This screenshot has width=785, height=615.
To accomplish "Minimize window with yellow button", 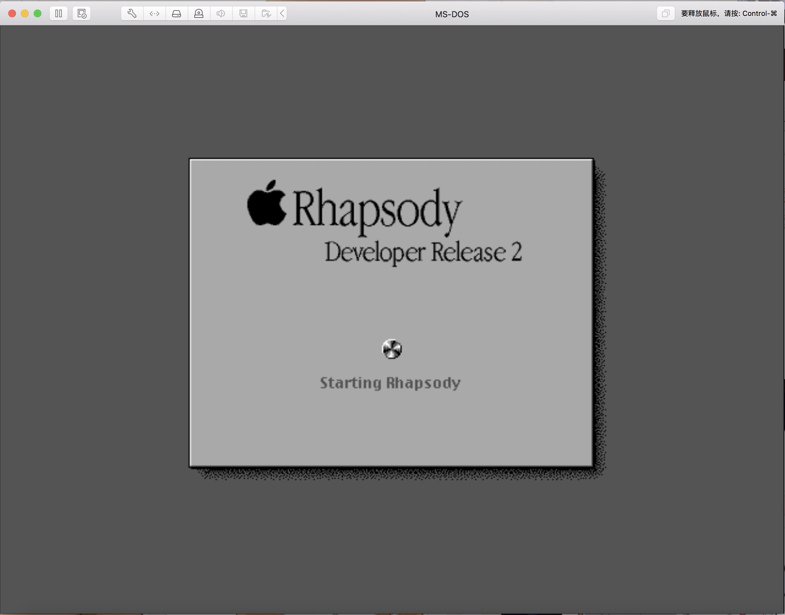I will (x=25, y=14).
